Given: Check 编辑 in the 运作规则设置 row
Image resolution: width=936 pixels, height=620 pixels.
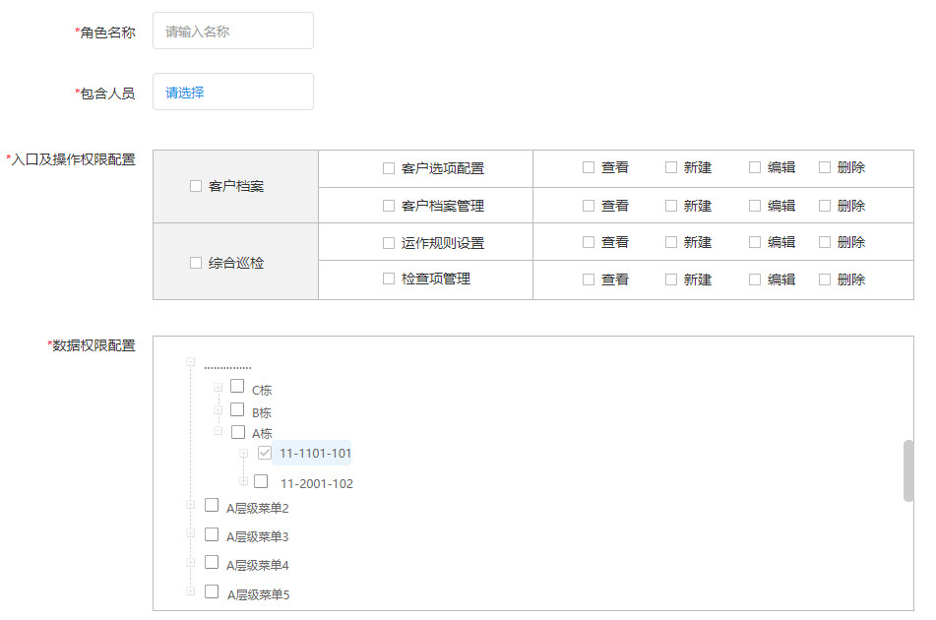Looking at the screenshot, I should (754, 242).
